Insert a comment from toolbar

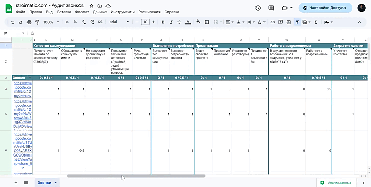281,22
